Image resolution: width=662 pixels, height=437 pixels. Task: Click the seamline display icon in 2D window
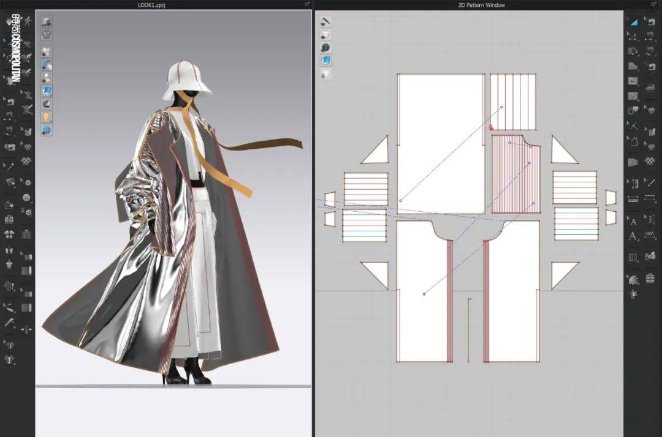(x=325, y=21)
